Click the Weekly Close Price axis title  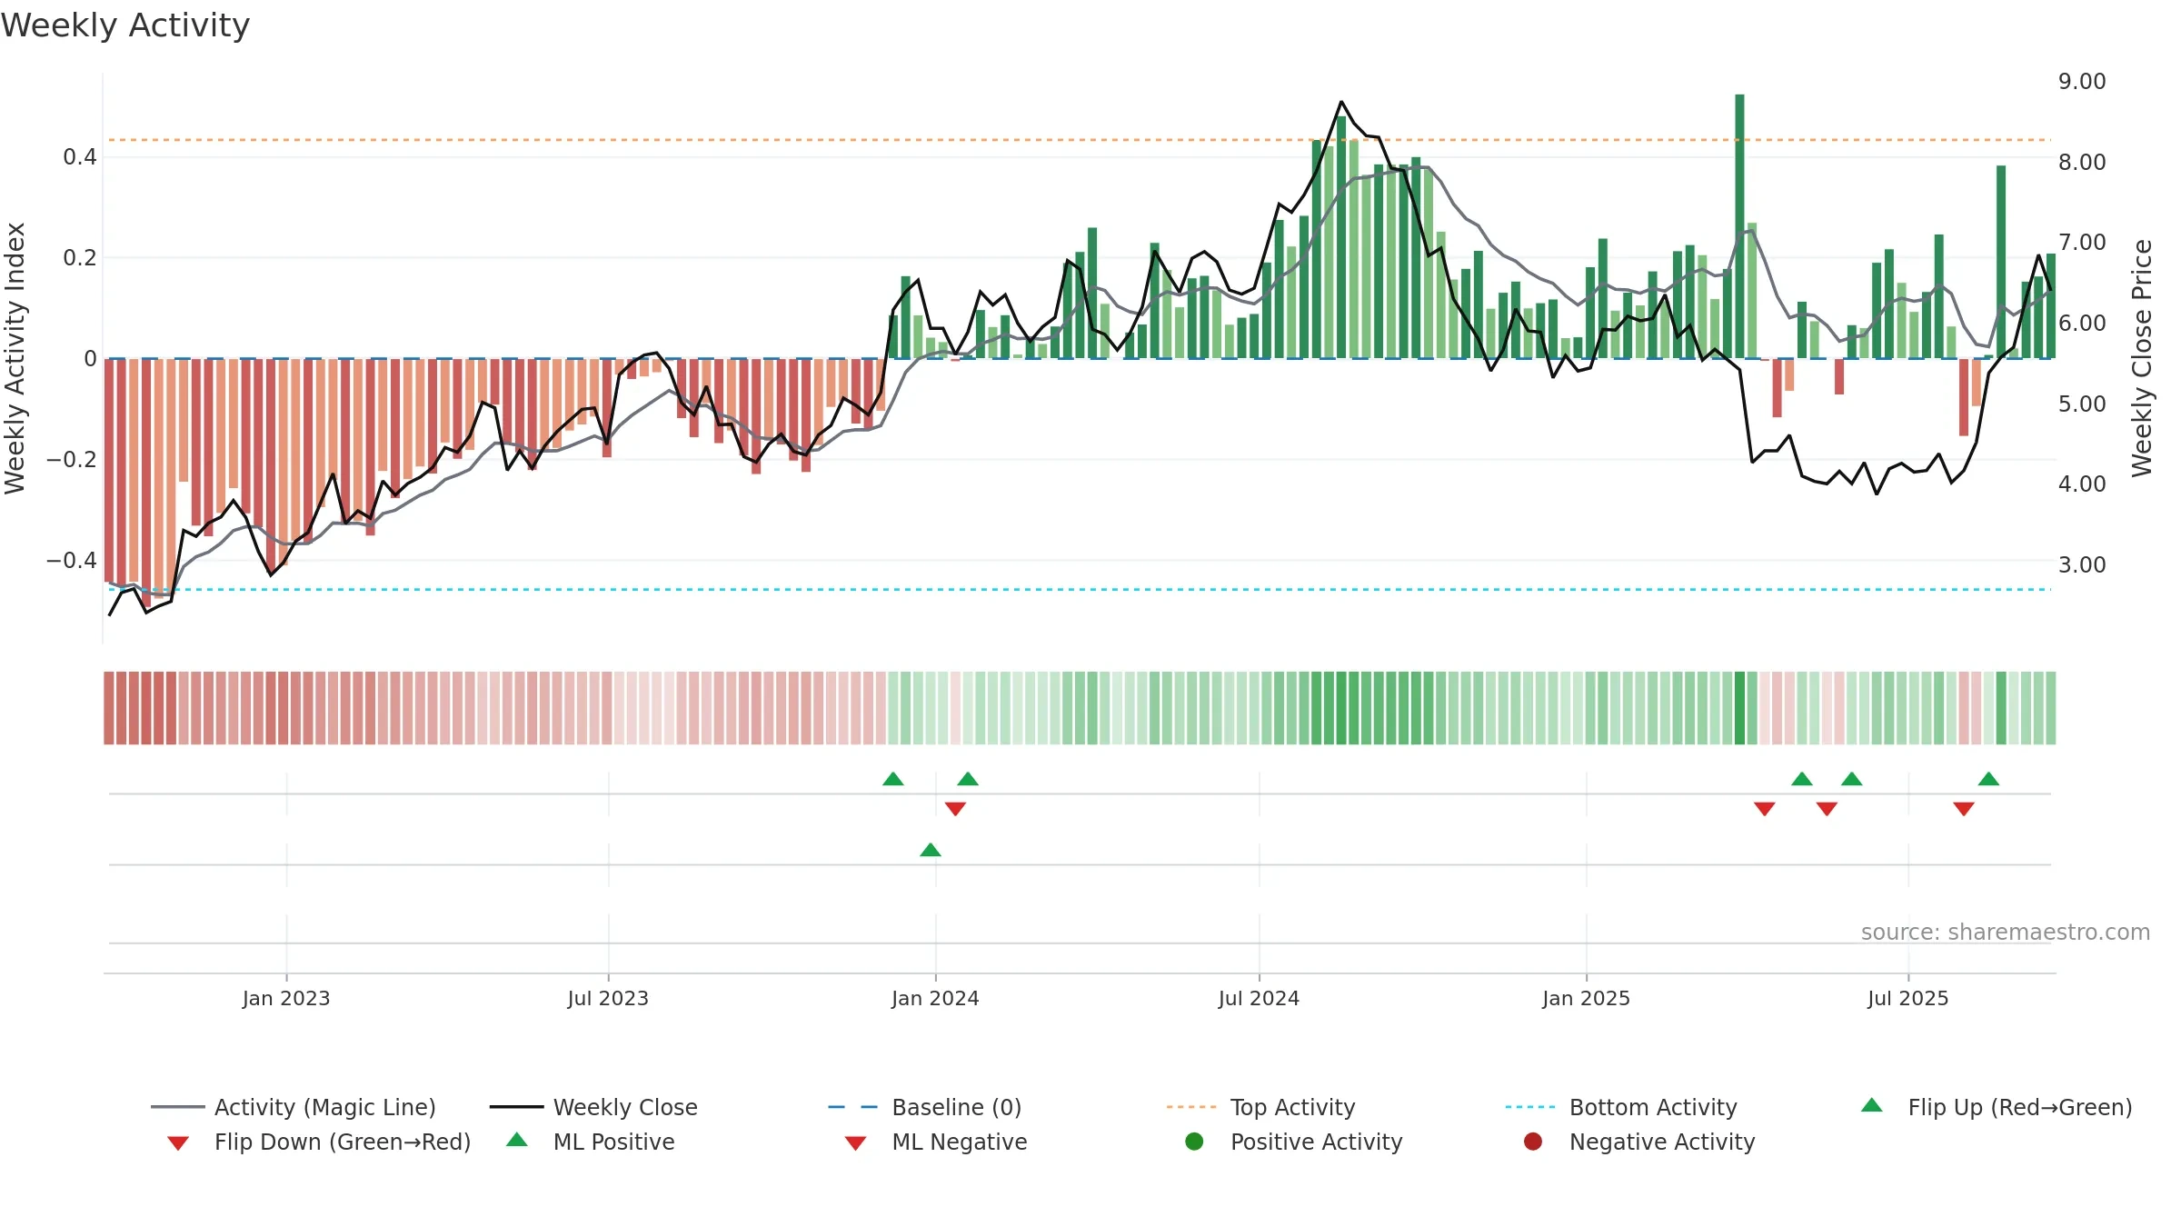pyautogui.click(x=2142, y=358)
